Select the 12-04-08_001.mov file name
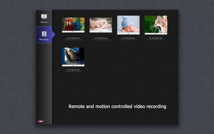Viewport: 214px width, 134px height. pyautogui.click(x=101, y=38)
